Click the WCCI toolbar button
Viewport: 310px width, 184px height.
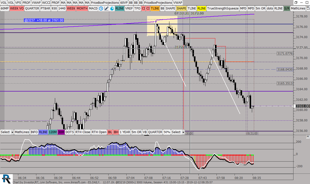(46, 2)
